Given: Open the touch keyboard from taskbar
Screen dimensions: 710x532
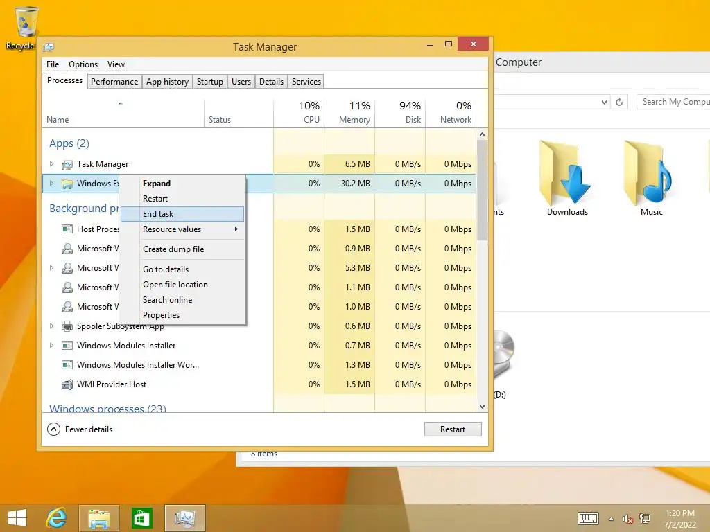Looking at the screenshot, I should [588, 518].
